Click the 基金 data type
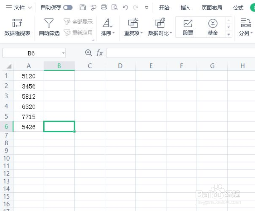 [213, 27]
